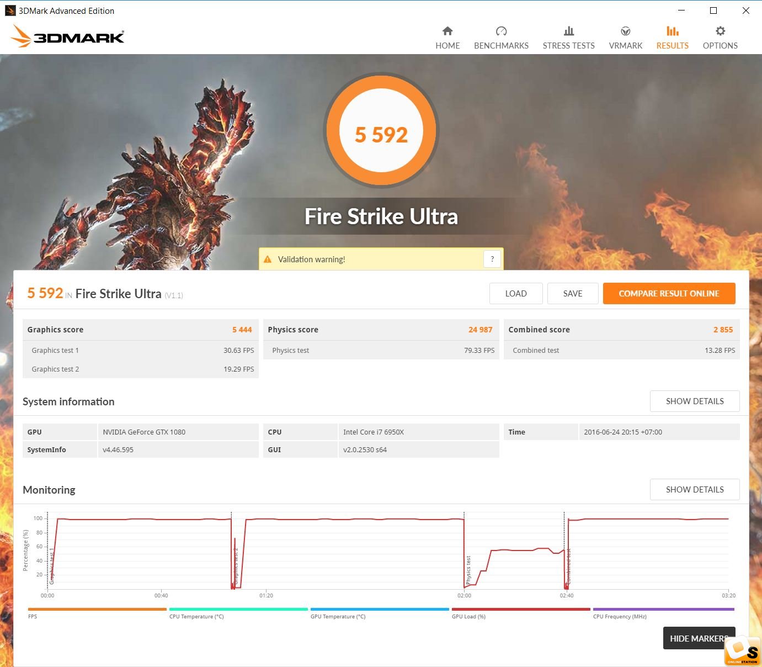
Task: Click SystemInfo version v4.46.595
Action: pyautogui.click(x=118, y=450)
